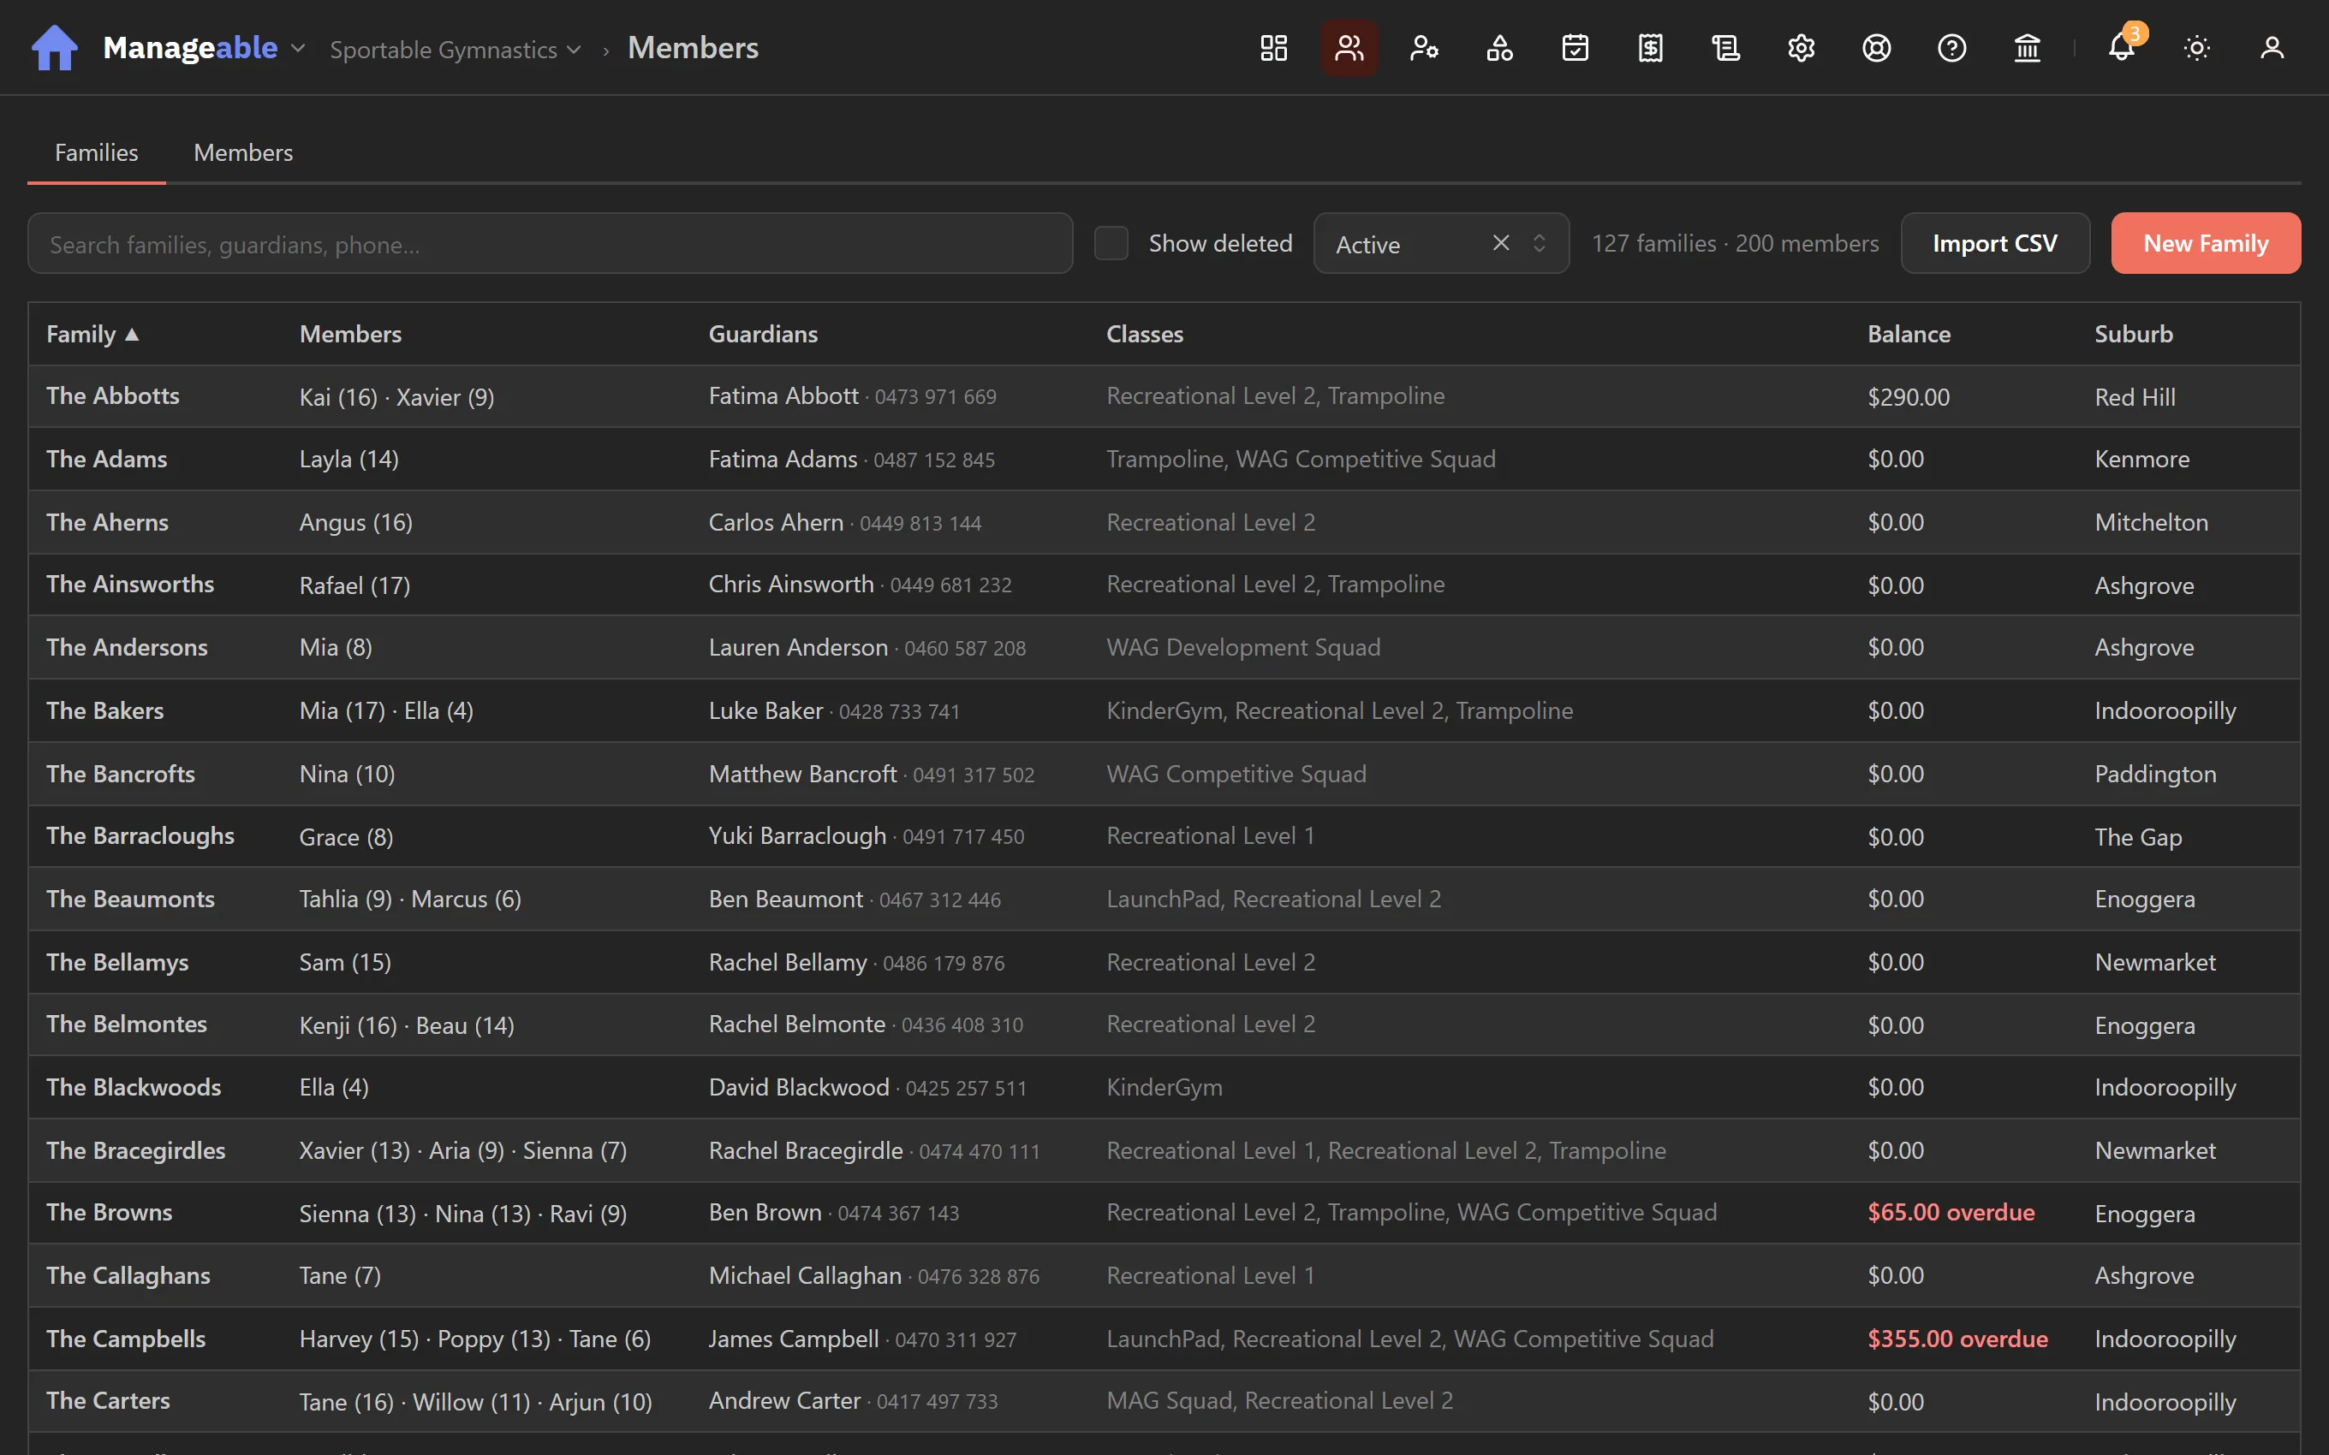Open the calendar check icon
The height and width of the screenshot is (1455, 2329).
tap(1575, 48)
